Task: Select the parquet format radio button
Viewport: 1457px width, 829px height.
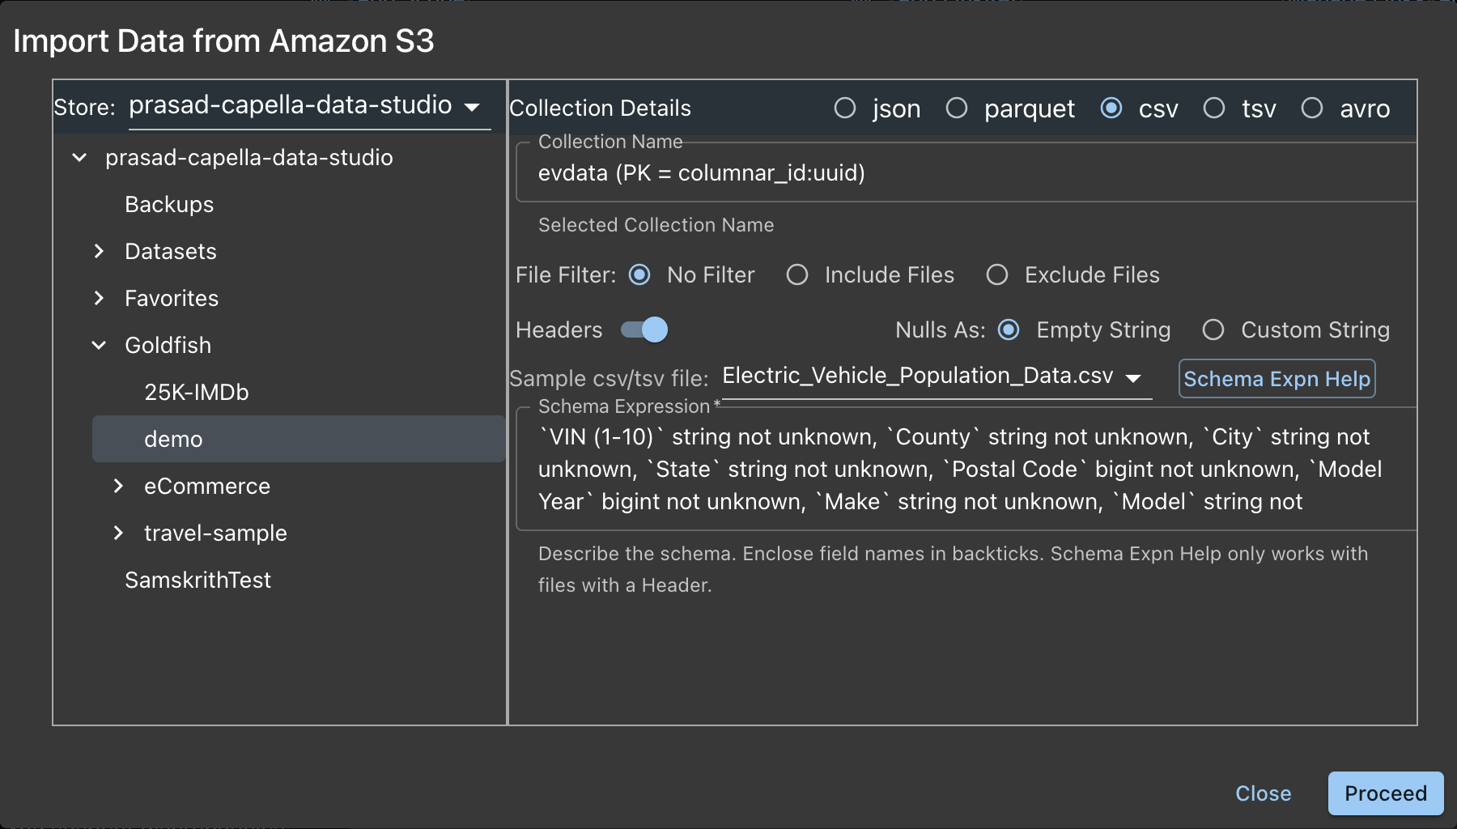Action: click(x=957, y=108)
